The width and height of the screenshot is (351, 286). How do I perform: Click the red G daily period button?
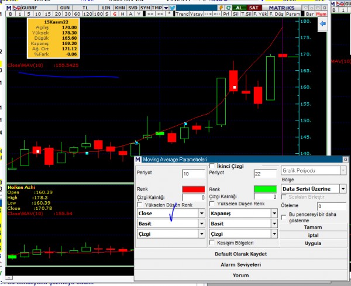(x=115, y=14)
